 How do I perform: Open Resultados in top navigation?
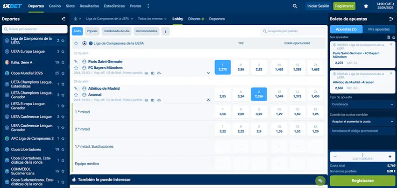pos(89,6)
